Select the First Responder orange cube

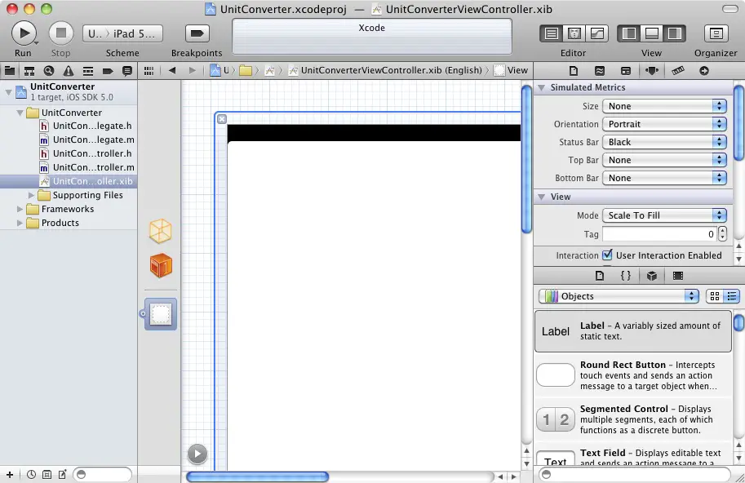tap(161, 265)
